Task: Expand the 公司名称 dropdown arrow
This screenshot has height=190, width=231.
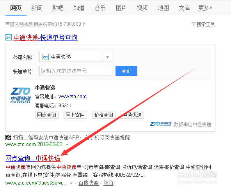Action: [107, 57]
